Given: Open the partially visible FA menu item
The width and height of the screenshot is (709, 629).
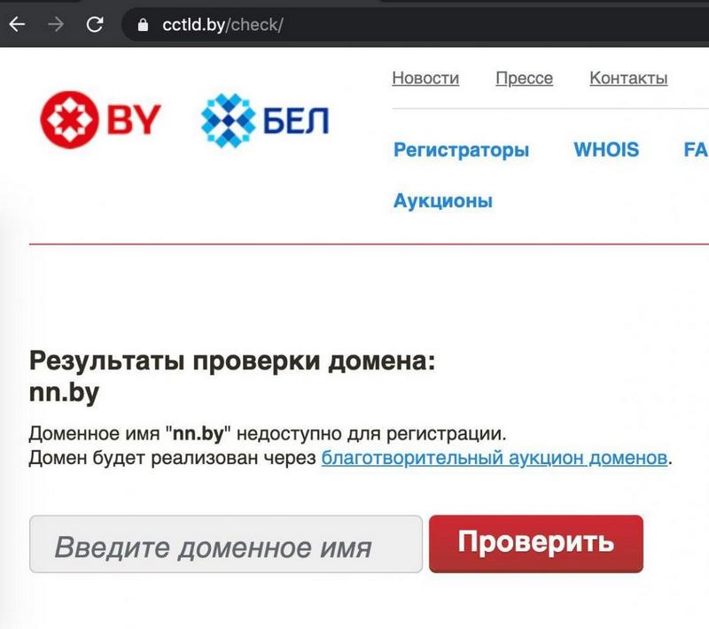Looking at the screenshot, I should (695, 150).
